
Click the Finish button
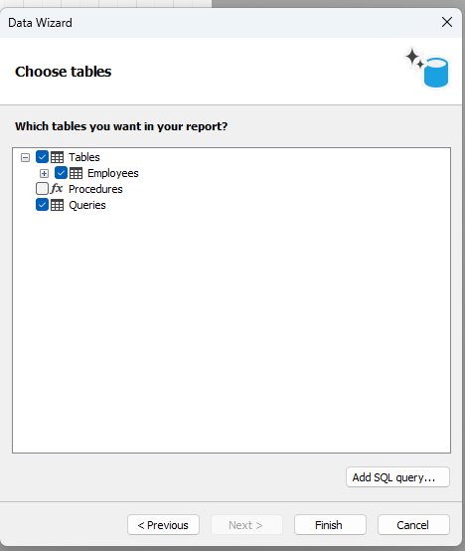(x=330, y=525)
